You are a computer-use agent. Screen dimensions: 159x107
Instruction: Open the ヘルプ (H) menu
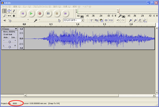click(x=87, y=7)
